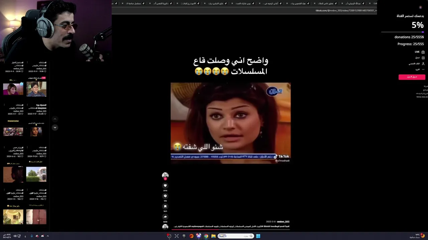Pause the playing TikTok video
Viewport: 428px width, 240px height.
230,123
